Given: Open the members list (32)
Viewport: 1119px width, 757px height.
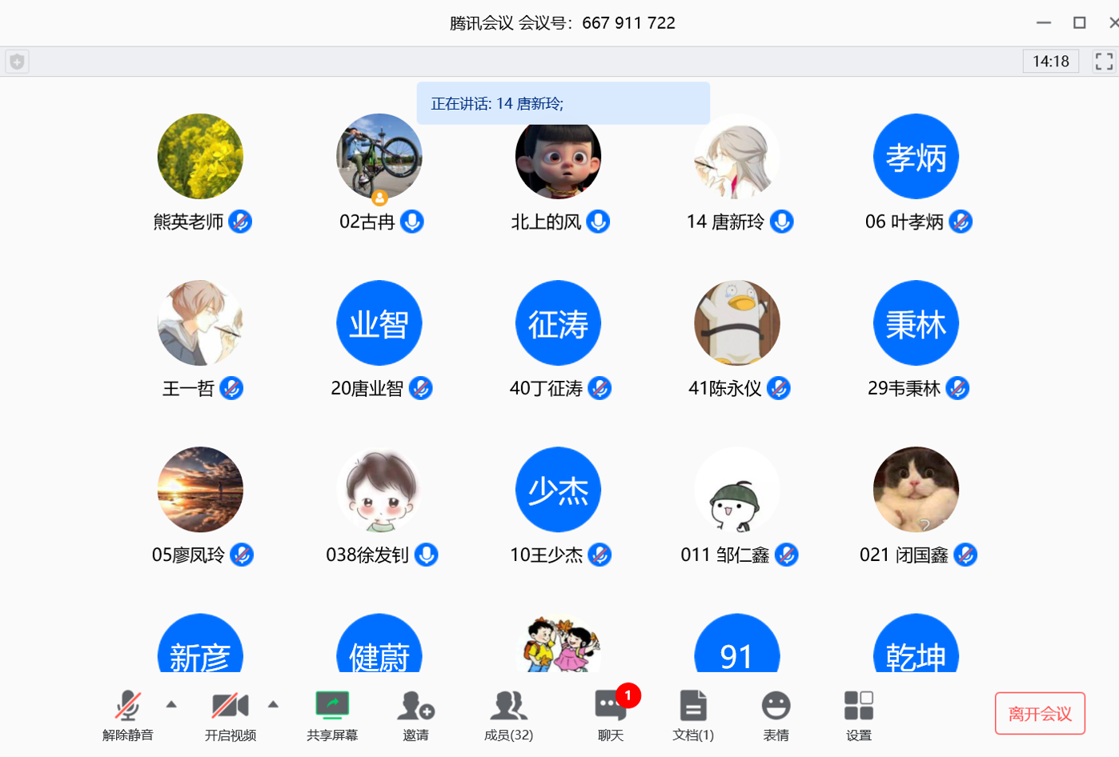Looking at the screenshot, I should coord(508,707).
